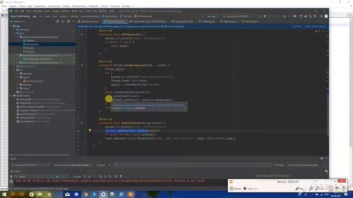Click the override gutter icon beside doInBackground
The image size is (353, 198).
[82, 65]
